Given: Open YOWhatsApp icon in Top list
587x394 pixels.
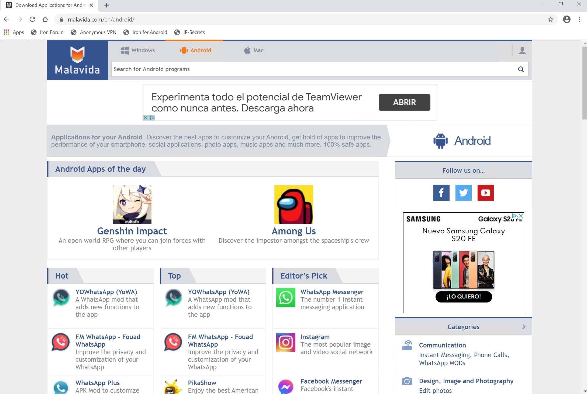Looking at the screenshot, I should (x=174, y=298).
